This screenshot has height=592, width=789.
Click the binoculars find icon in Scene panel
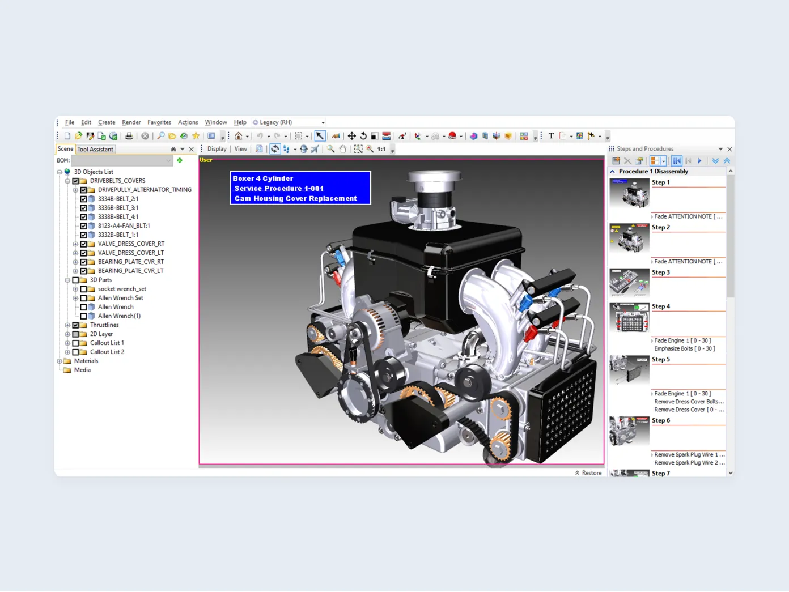point(173,150)
